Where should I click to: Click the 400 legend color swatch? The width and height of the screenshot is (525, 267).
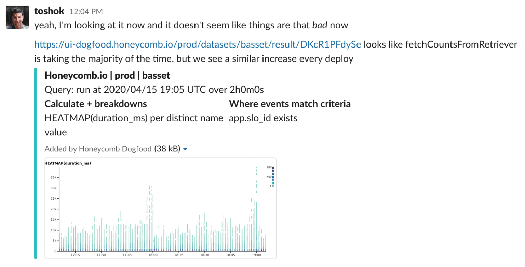[x=273, y=177]
